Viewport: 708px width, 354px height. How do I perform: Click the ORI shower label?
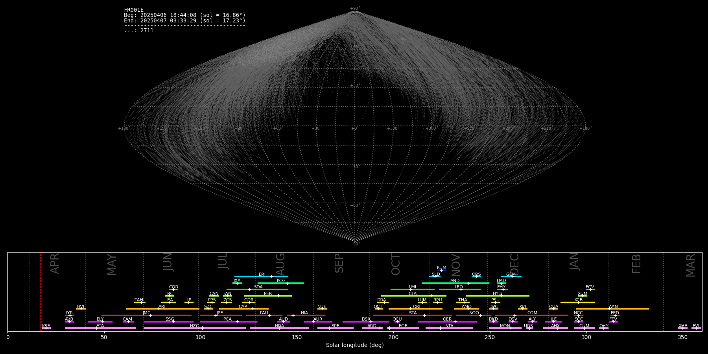417,307
